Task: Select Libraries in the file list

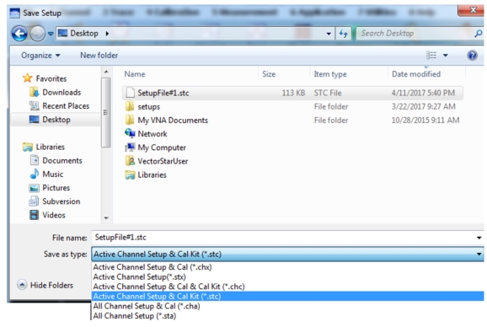Action: [x=152, y=174]
